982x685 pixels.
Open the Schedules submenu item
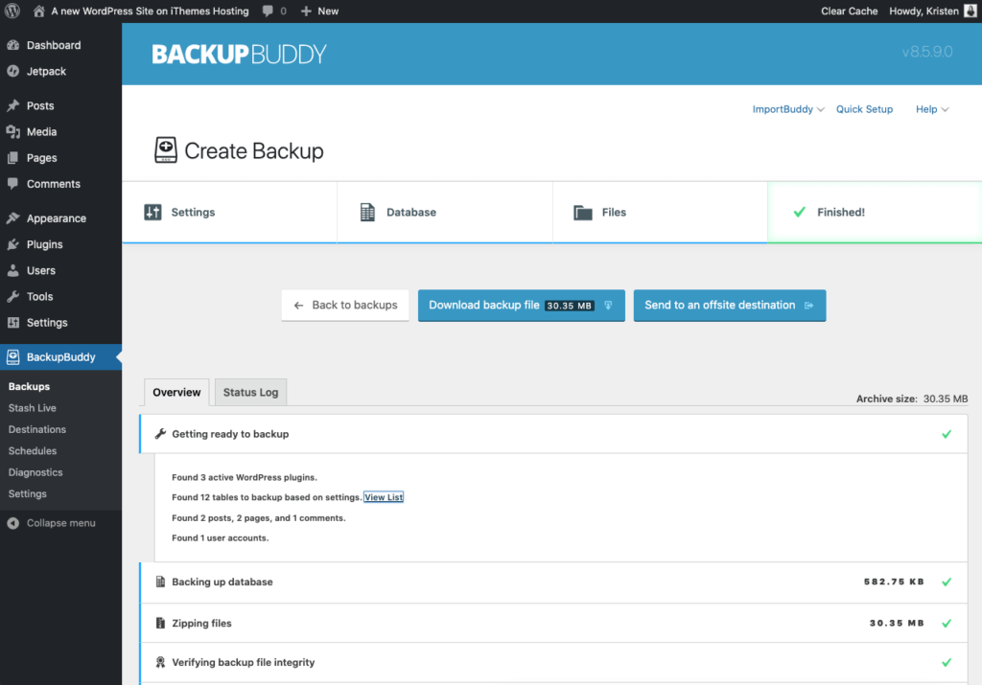[x=33, y=451]
